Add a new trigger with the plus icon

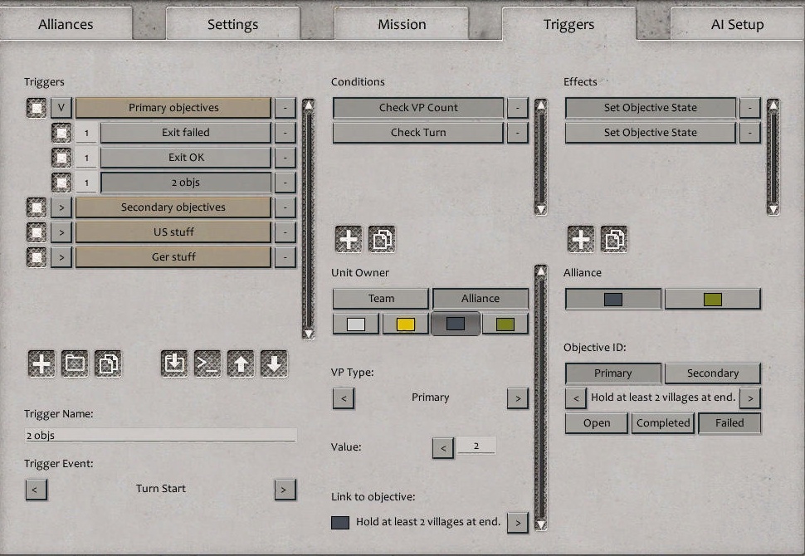coord(41,363)
